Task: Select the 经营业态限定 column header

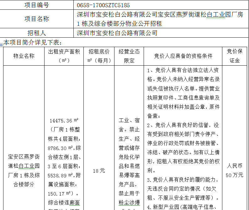Action: pyautogui.click(x=129, y=56)
